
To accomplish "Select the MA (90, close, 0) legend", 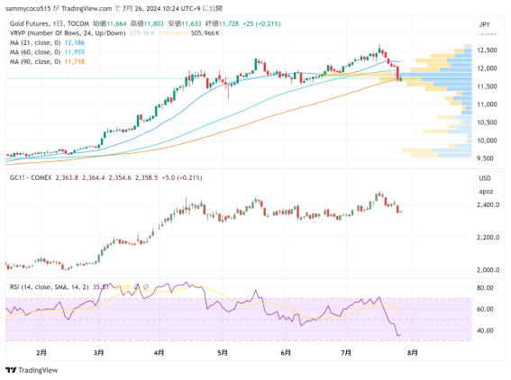I will [35, 61].
